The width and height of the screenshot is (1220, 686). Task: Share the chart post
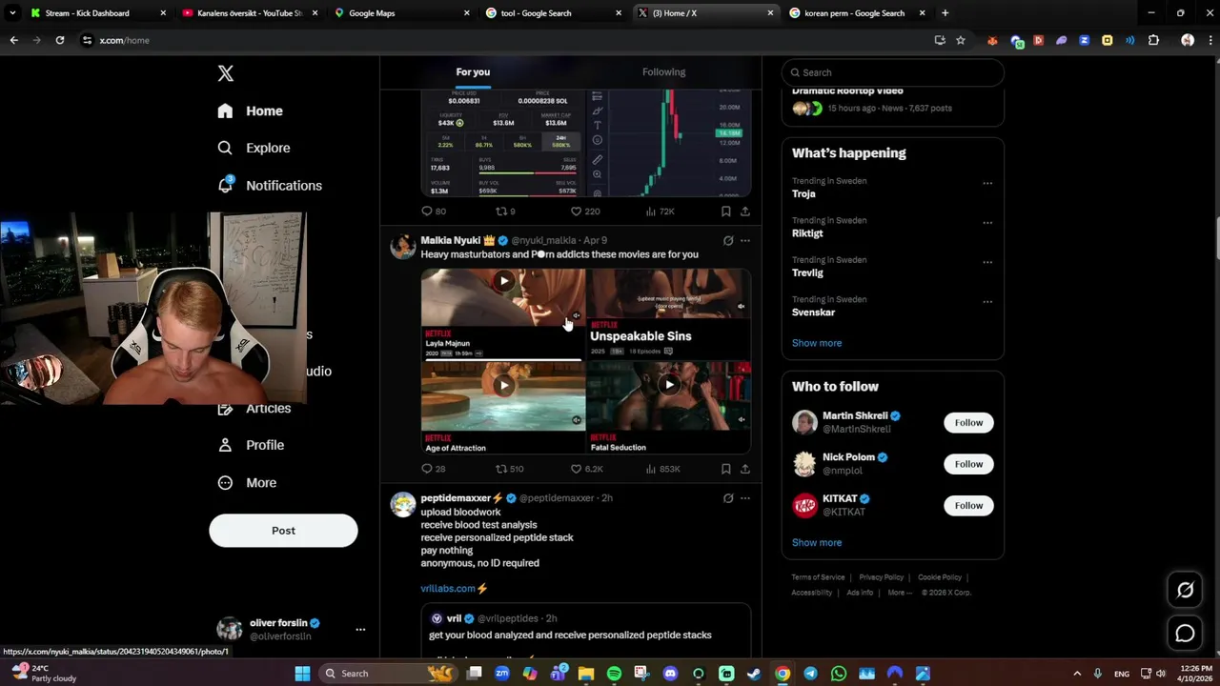tap(745, 212)
